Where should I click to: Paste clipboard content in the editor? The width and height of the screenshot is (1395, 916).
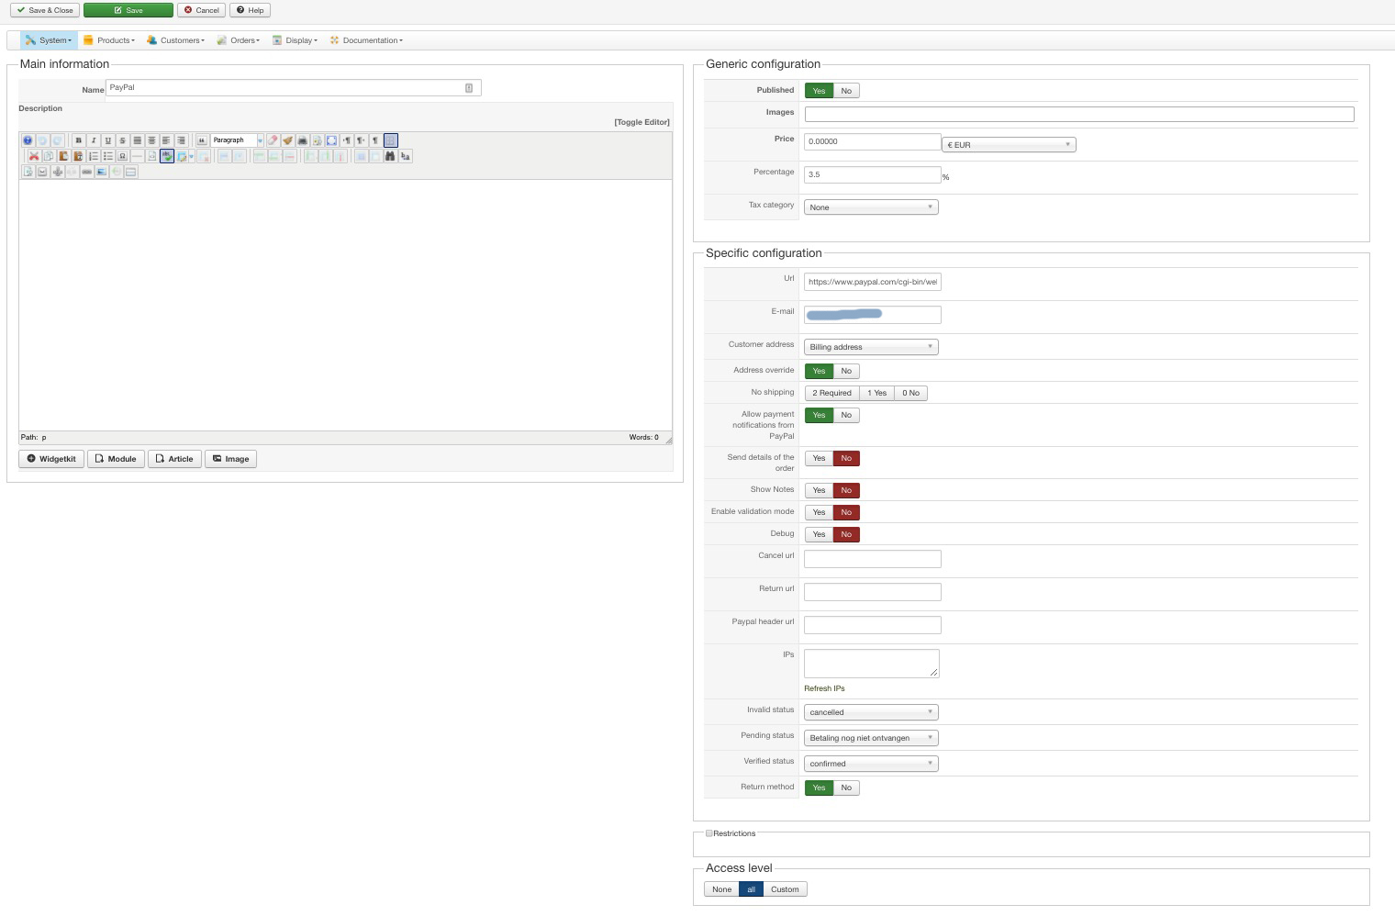[63, 156]
